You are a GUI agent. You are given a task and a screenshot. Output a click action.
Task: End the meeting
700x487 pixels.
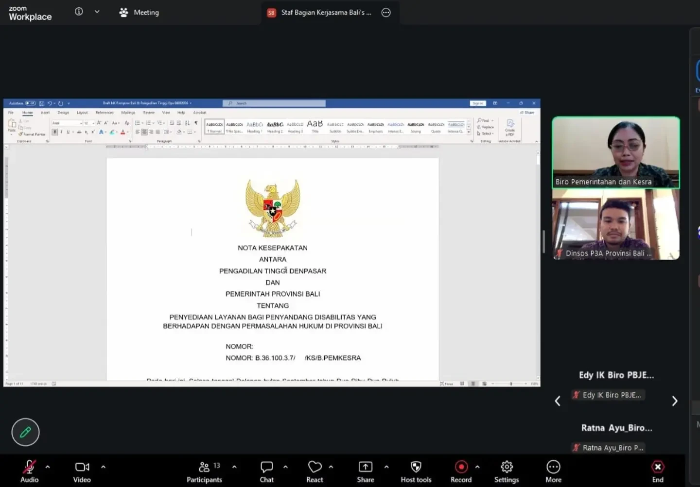tap(658, 471)
